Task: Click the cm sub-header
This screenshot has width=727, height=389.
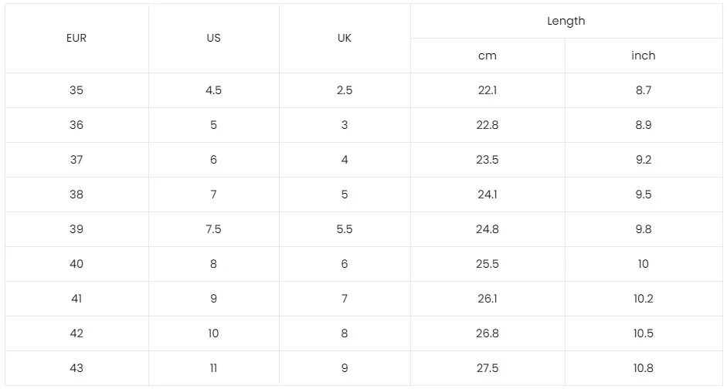Action: pyautogui.click(x=487, y=56)
